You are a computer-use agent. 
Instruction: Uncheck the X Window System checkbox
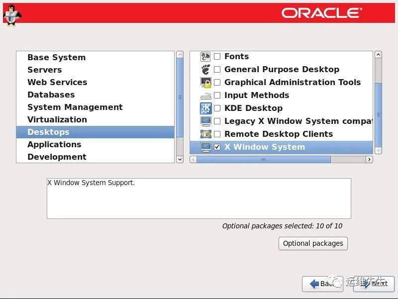pos(217,147)
